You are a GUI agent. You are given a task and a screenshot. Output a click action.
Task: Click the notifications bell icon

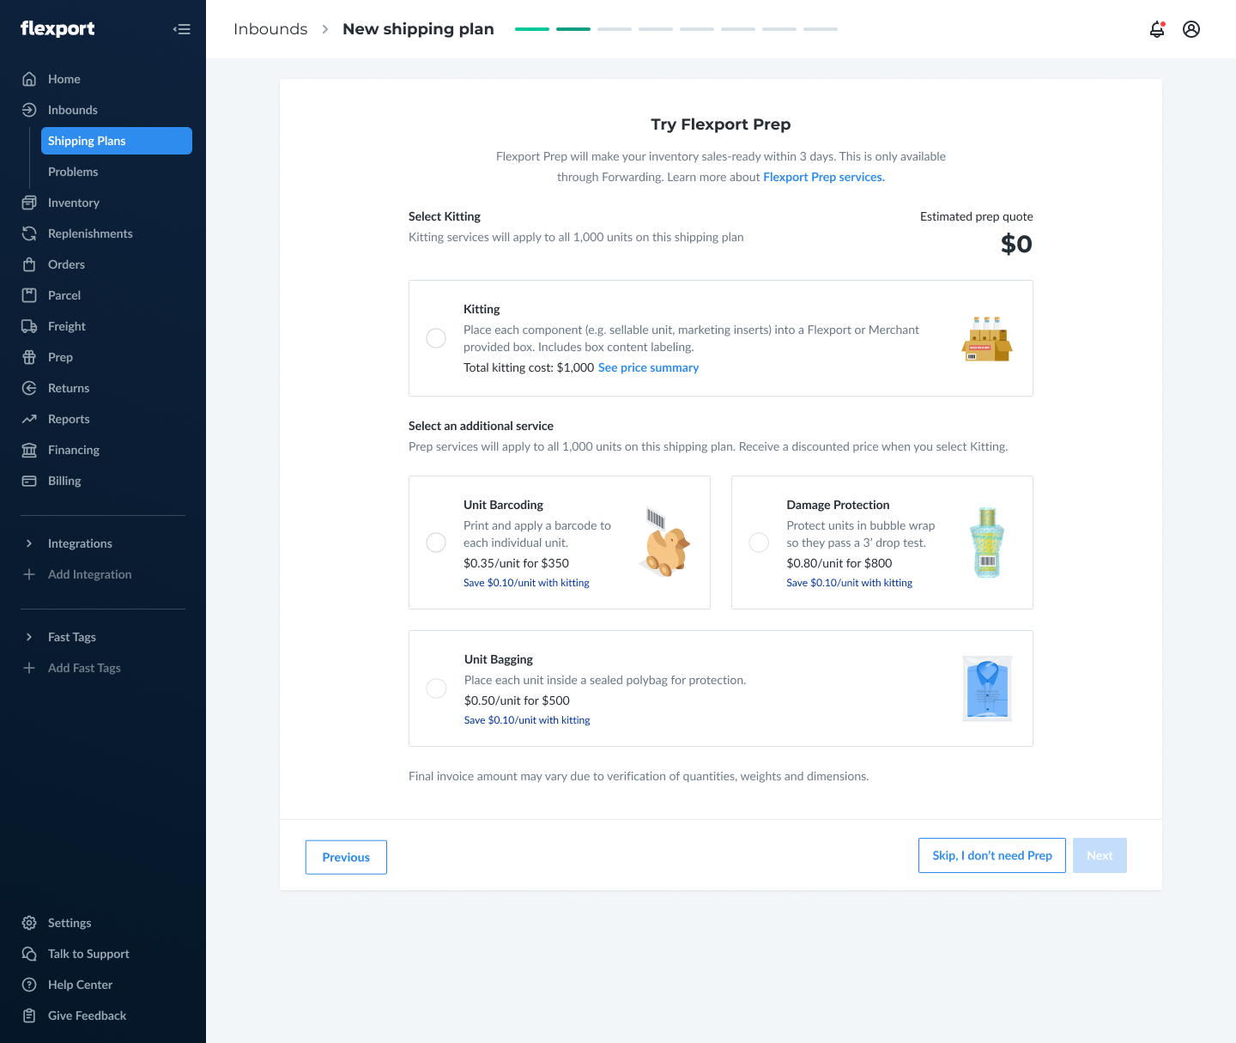[1157, 29]
